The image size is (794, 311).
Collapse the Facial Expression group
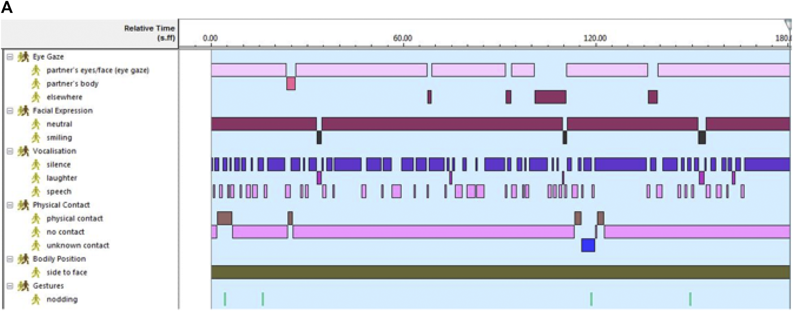[9, 111]
